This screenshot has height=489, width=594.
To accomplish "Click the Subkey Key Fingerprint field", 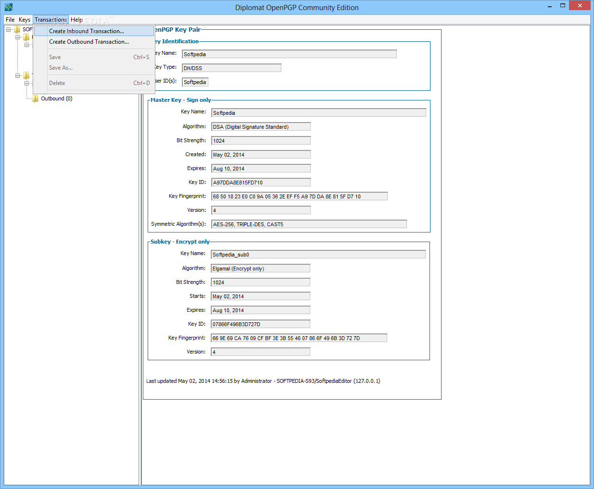I will click(x=299, y=338).
